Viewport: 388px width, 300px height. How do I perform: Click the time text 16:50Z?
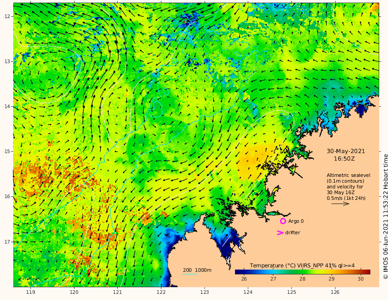[344, 158]
